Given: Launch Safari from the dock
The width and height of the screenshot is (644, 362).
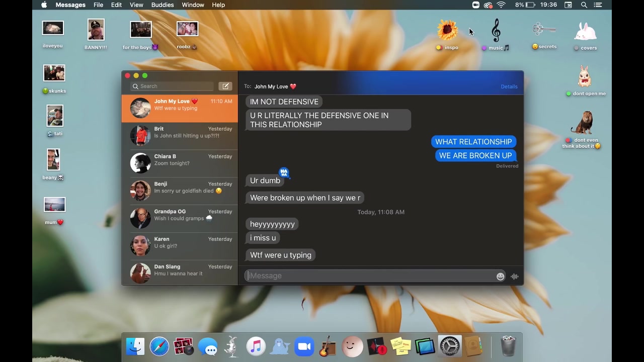Looking at the screenshot, I should coord(159,346).
